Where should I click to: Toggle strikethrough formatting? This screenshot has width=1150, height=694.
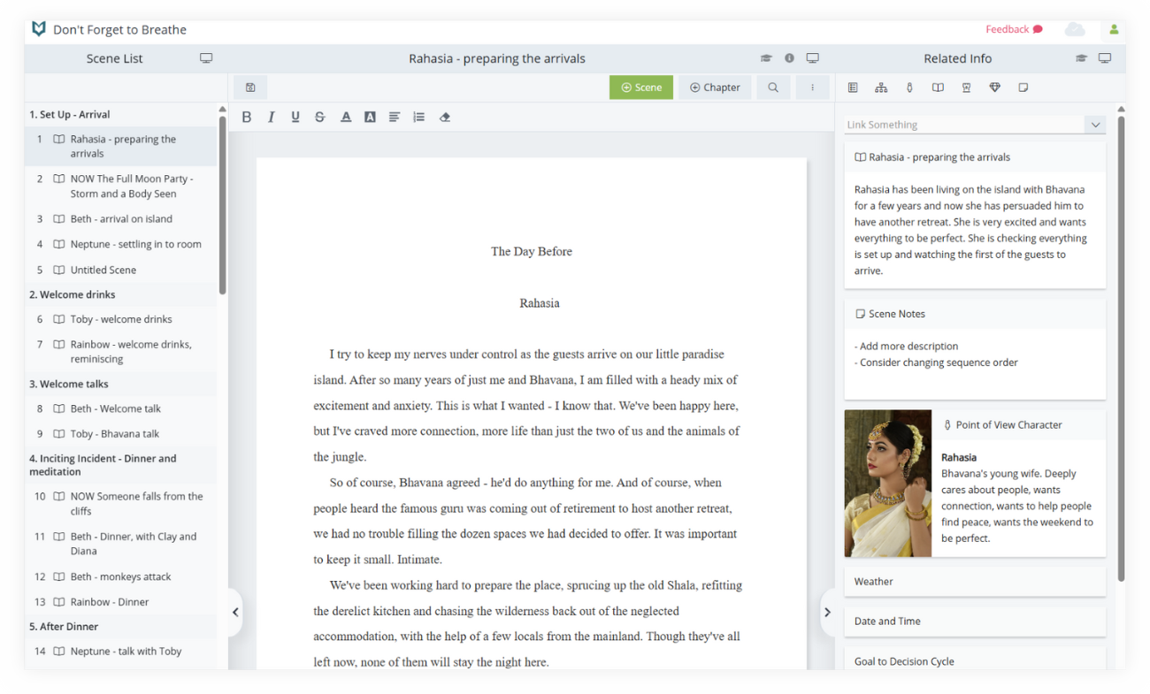pos(320,117)
